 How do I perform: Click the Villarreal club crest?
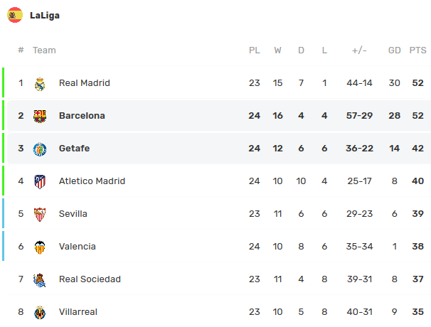(x=40, y=312)
